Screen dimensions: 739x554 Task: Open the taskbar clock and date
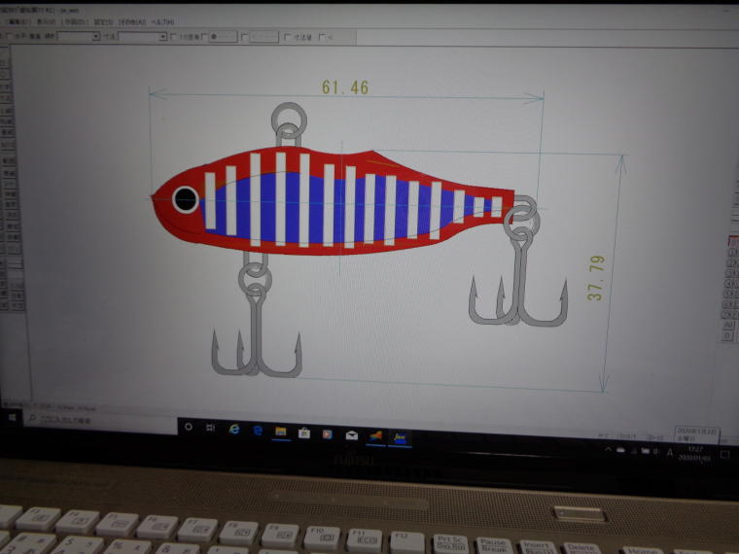[695, 453]
